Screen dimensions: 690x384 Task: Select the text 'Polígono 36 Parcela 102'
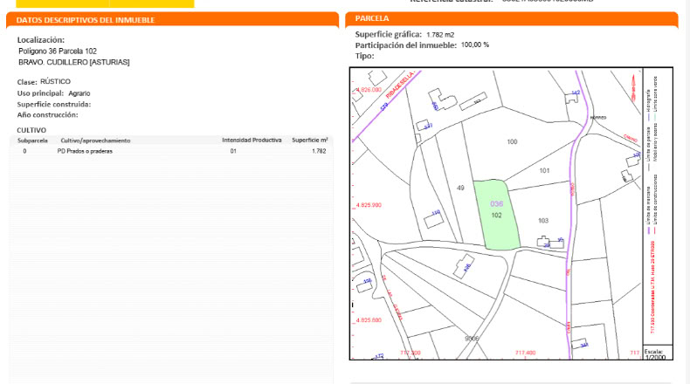[x=58, y=51]
